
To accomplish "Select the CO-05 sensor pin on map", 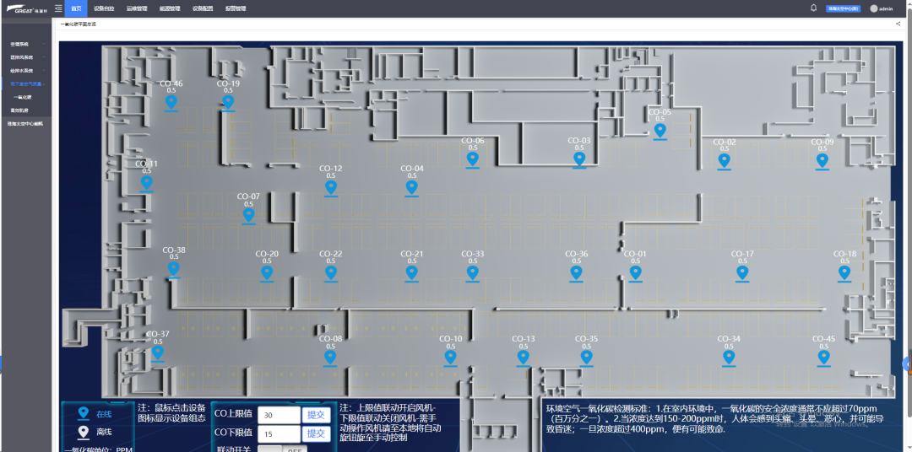I will 660,131.
